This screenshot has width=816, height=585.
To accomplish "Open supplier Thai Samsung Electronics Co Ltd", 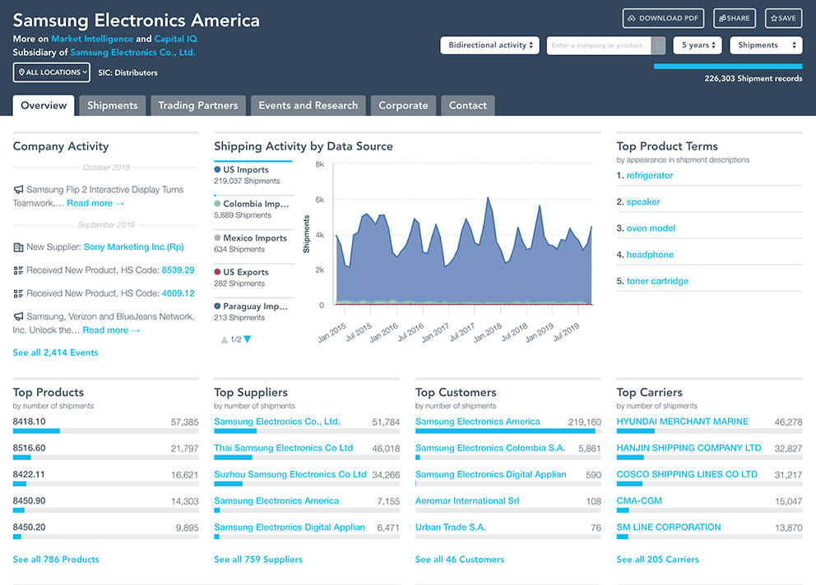I will click(x=283, y=449).
